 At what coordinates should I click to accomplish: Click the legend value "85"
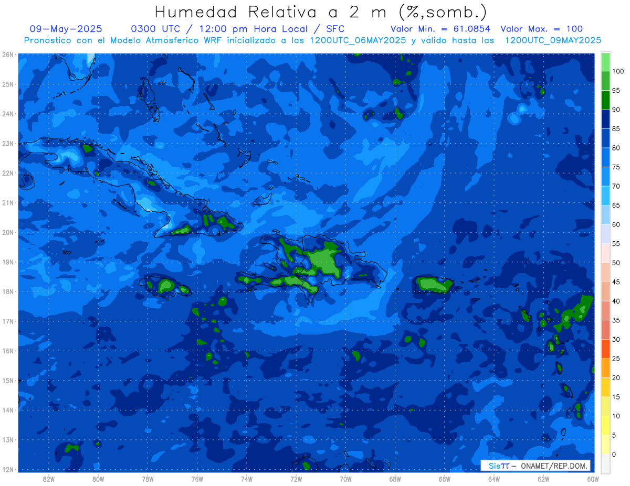point(616,129)
